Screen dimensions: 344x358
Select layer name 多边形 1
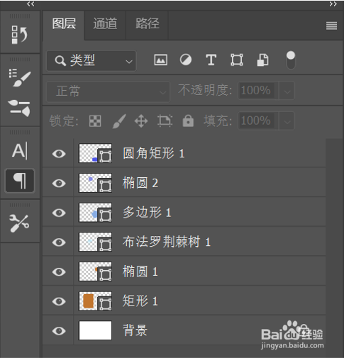coord(147,213)
